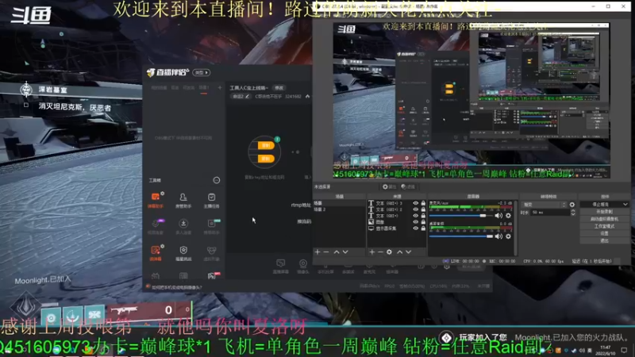Screen dimensions: 635x357
Task: Mute the desktop audio speaker icon
Action: 498,236
